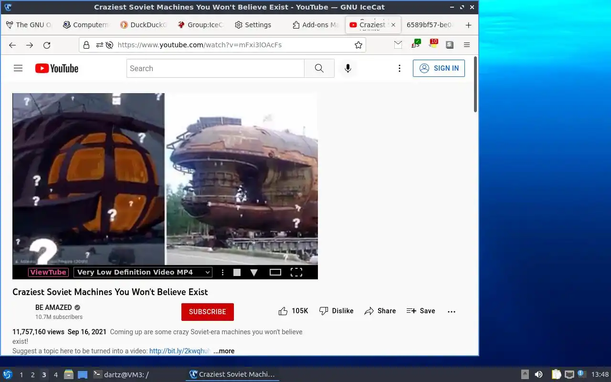Viewport: 611px width, 382px height.
Task: Save the video to a playlist
Action: pos(421,311)
